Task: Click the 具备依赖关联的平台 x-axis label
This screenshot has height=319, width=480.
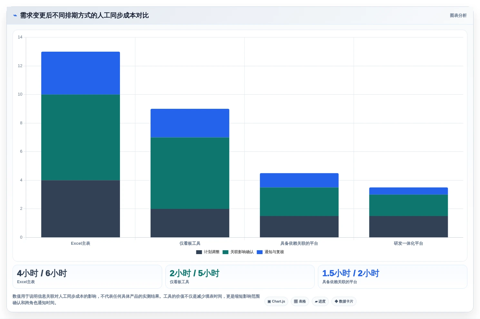Action: pyautogui.click(x=299, y=243)
